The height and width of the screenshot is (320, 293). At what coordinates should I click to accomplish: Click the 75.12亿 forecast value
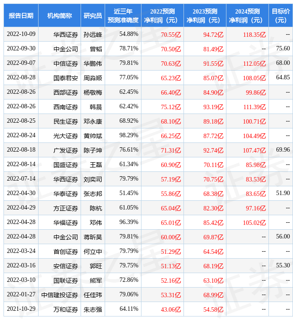171,107
